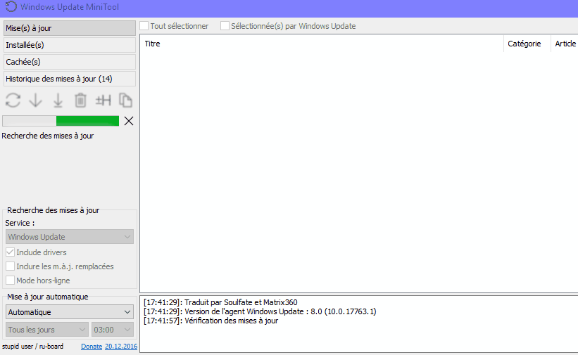The width and height of the screenshot is (578, 355).
Task: Select the Mise(s) à jour tab
Action: click(x=69, y=28)
